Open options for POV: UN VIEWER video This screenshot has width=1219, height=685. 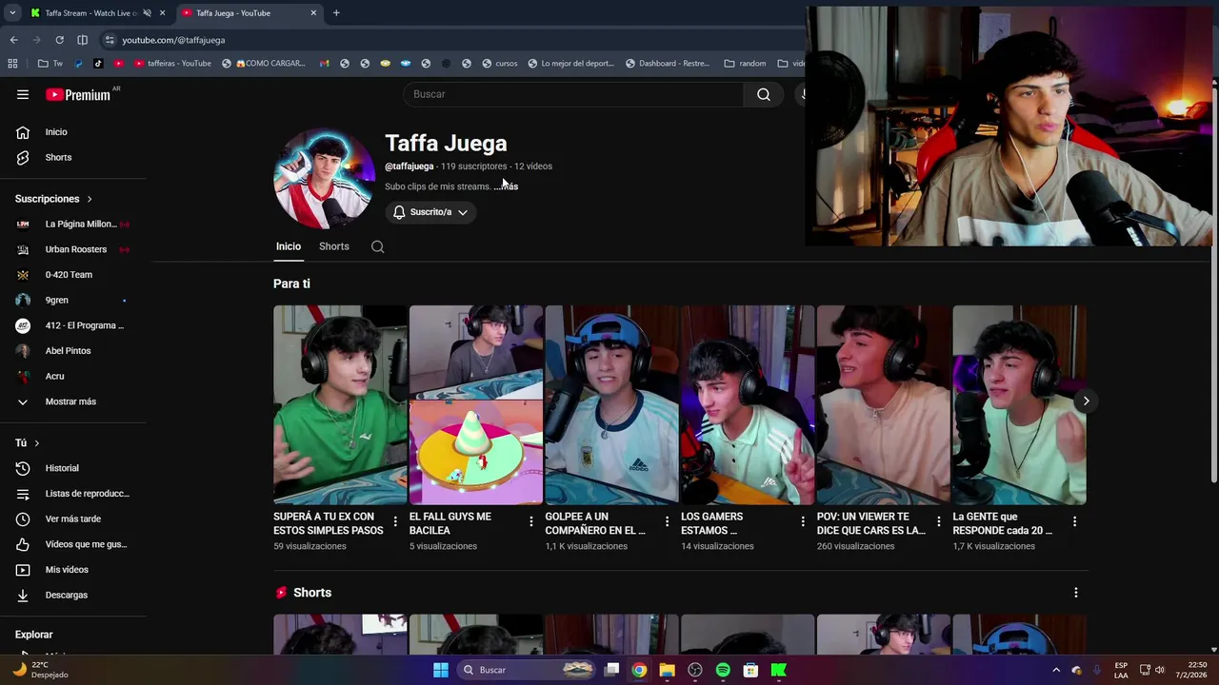tap(939, 521)
